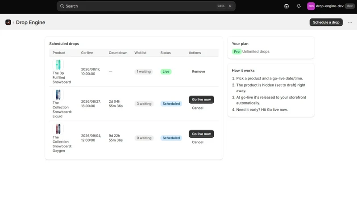Open the Drop Engine app icon in breadcrumb
The height and width of the screenshot is (201, 357).
click(8, 22)
